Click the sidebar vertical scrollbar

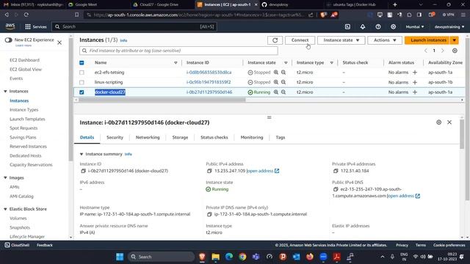[70, 99]
